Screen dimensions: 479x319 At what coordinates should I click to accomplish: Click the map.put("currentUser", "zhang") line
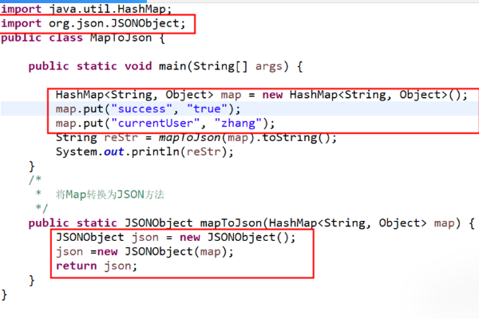tap(165, 124)
